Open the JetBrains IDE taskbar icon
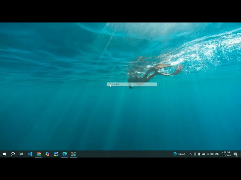The height and width of the screenshot is (180, 241). pyautogui.click(x=56, y=154)
